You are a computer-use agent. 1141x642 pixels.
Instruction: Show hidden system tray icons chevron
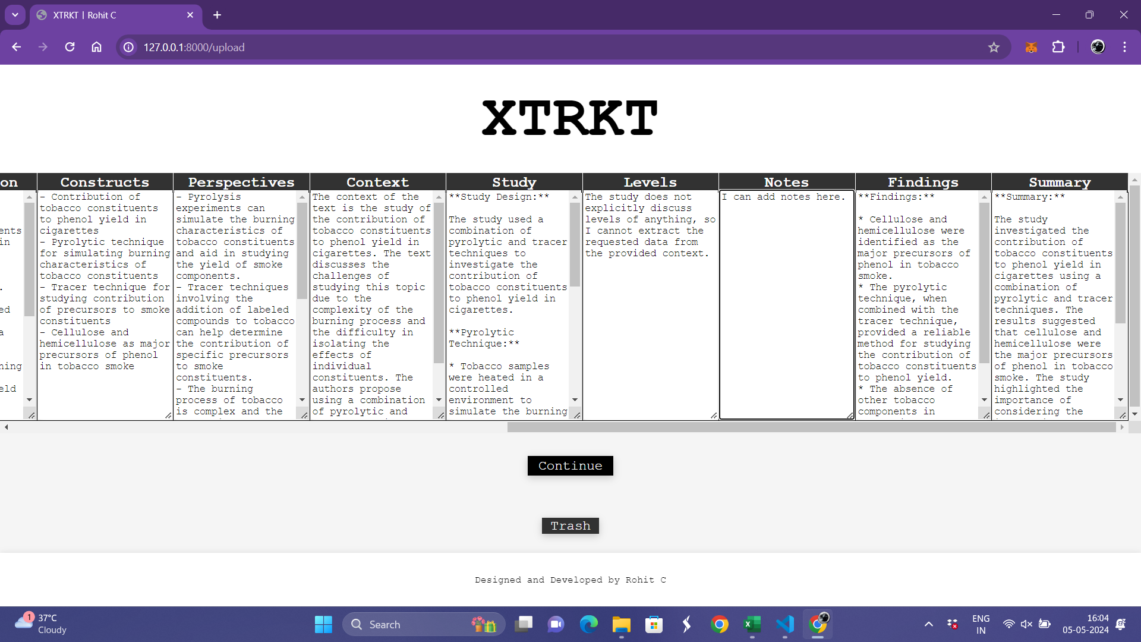coord(928,624)
